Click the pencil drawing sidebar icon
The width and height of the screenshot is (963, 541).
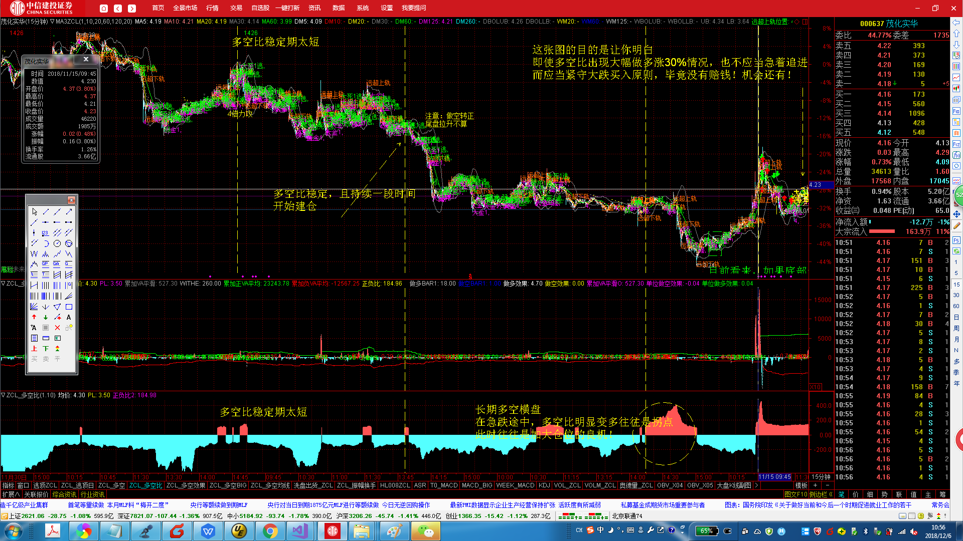point(956,226)
